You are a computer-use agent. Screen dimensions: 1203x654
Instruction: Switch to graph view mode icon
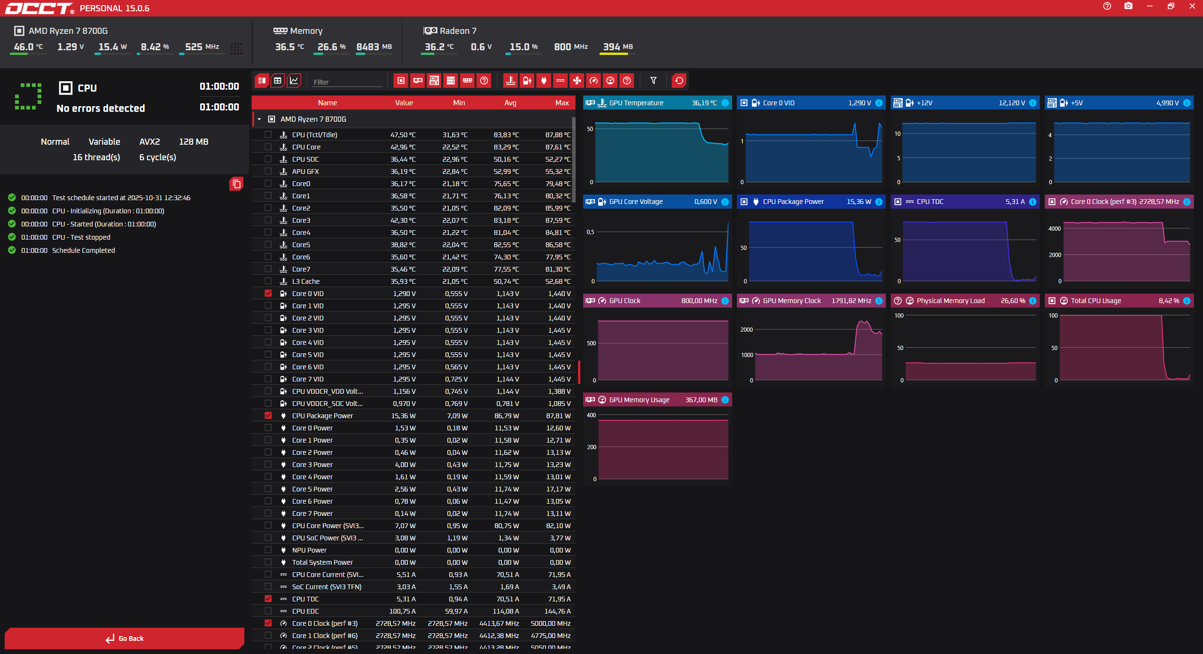(x=294, y=81)
